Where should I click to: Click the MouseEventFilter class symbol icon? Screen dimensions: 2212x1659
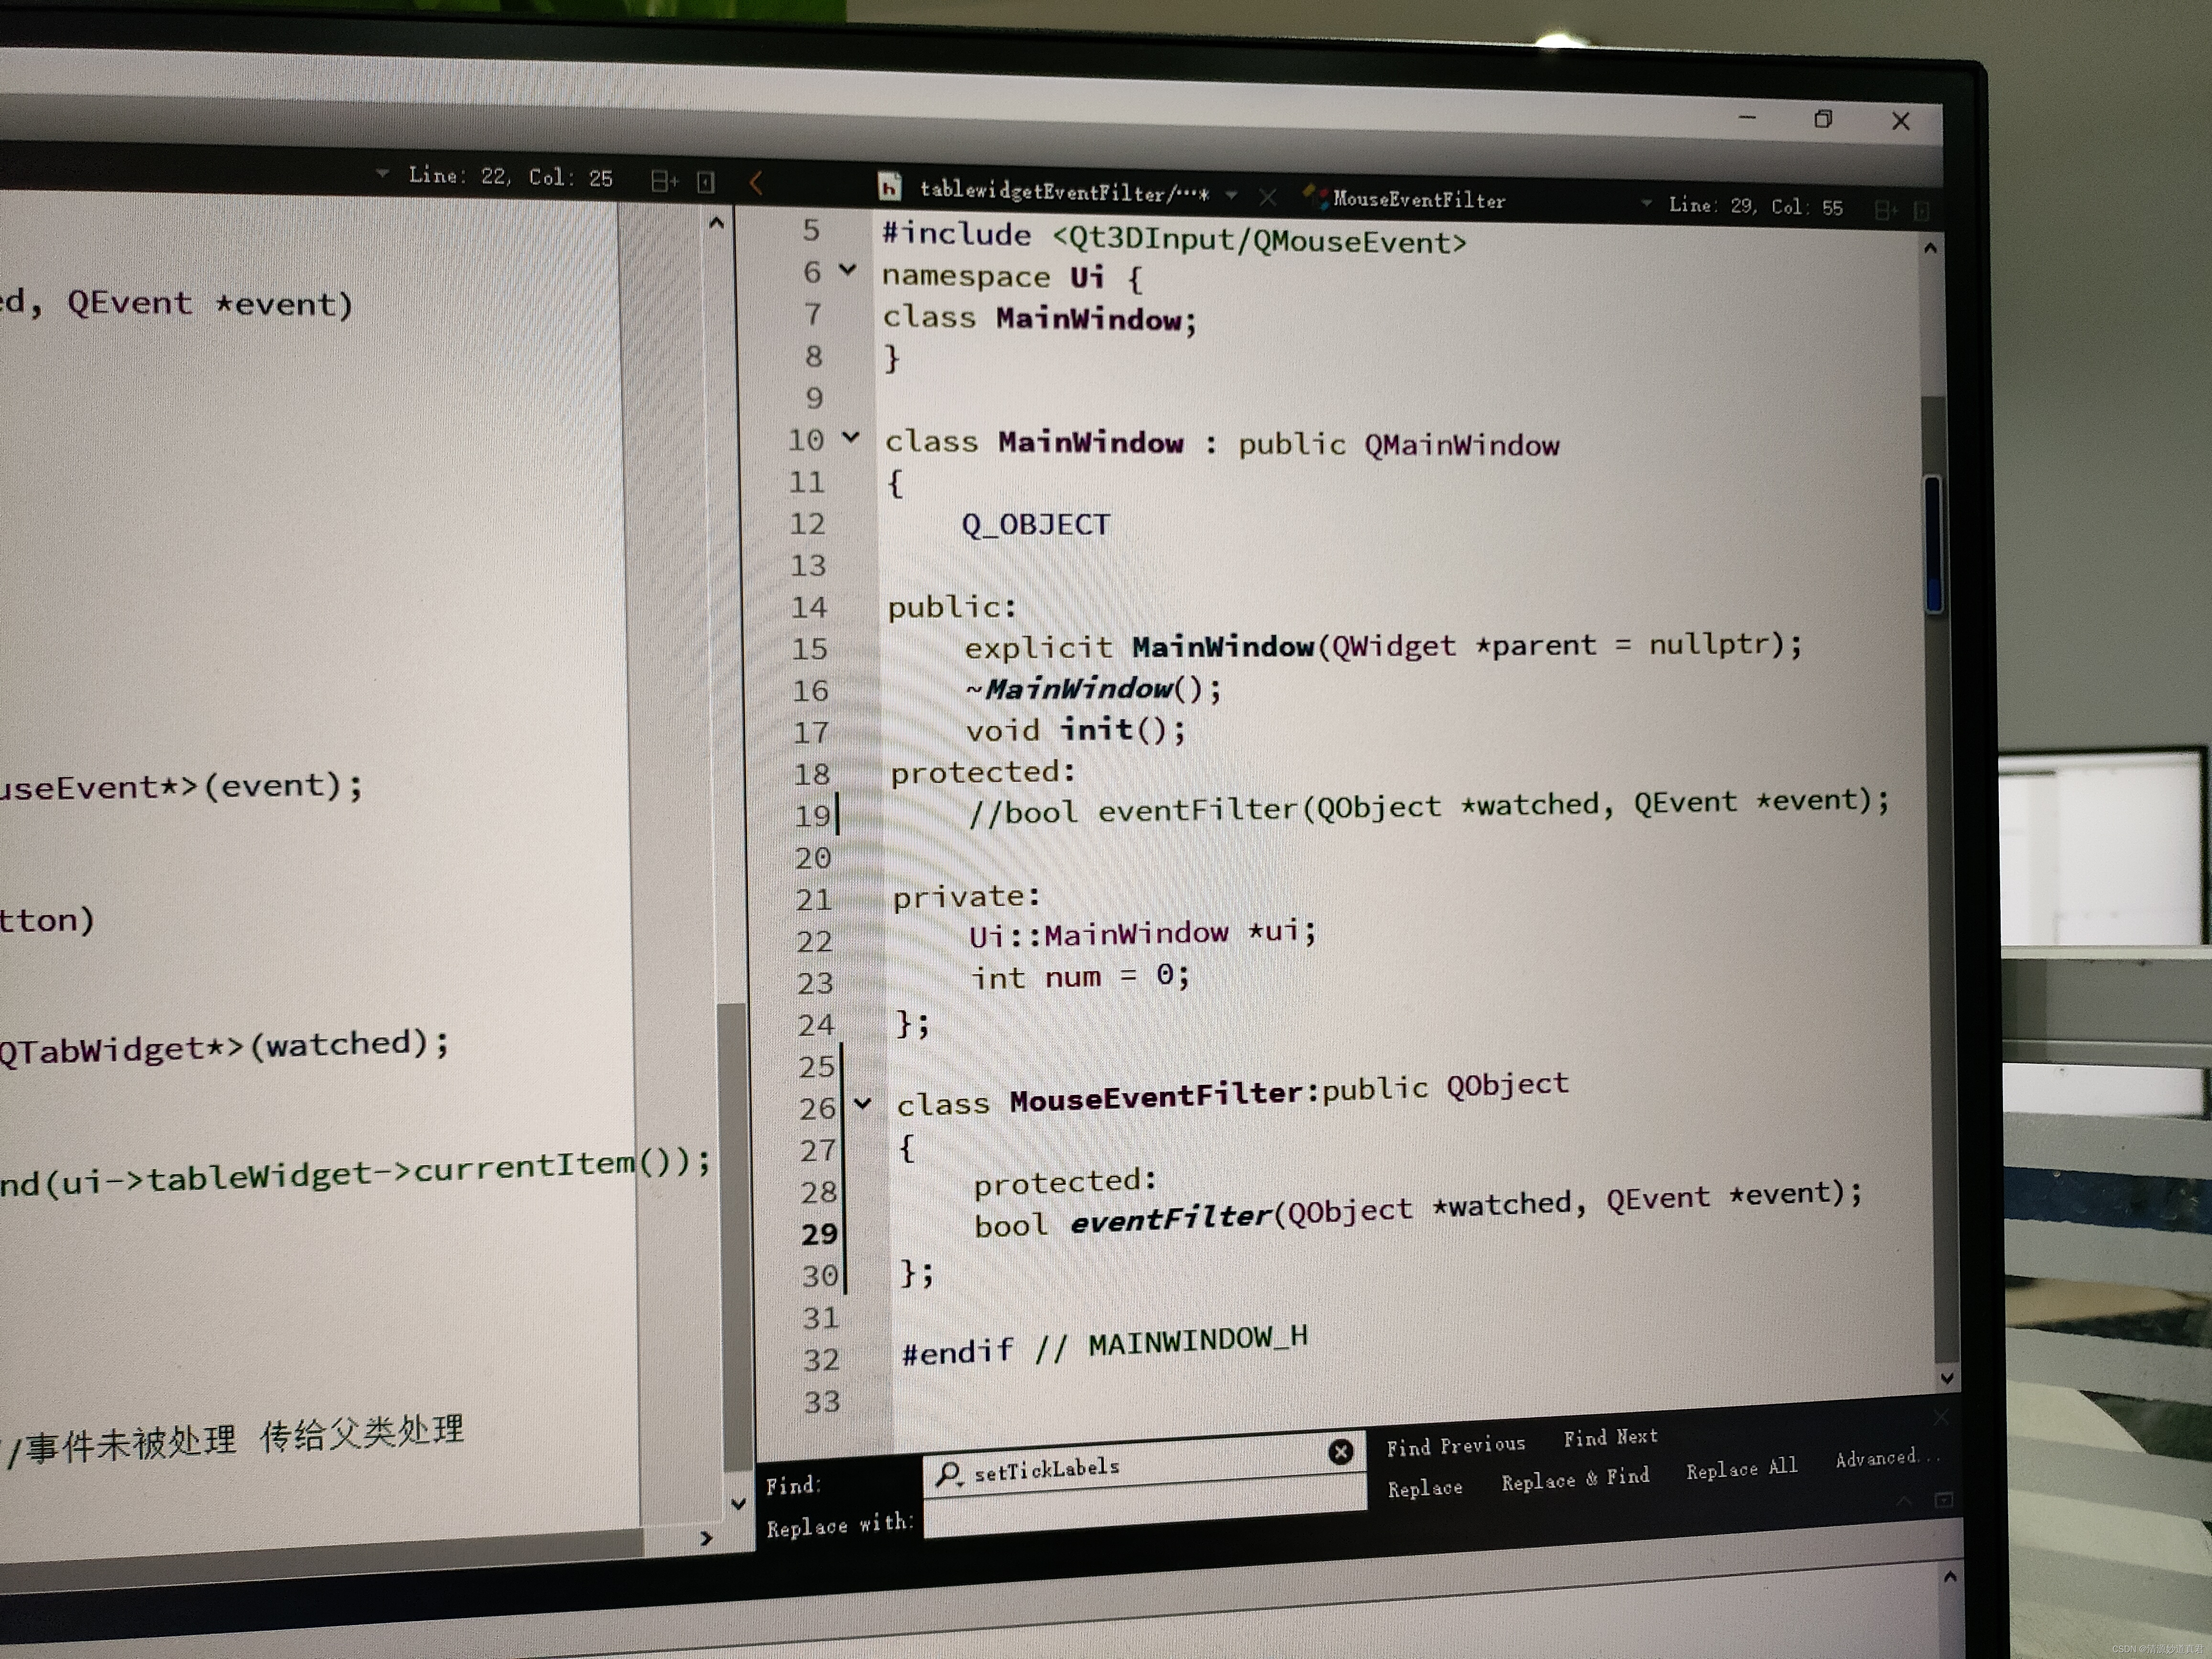[1315, 196]
